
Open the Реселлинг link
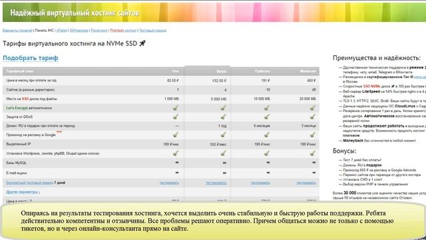pos(99,31)
